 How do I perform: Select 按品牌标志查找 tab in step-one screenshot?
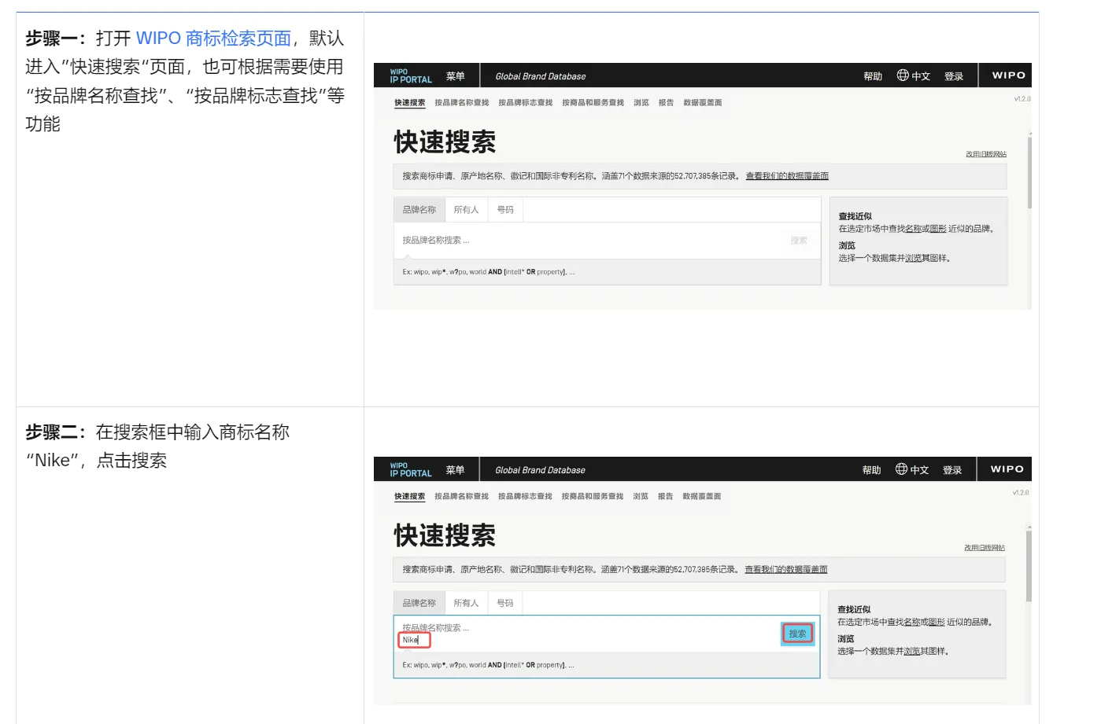tap(526, 103)
